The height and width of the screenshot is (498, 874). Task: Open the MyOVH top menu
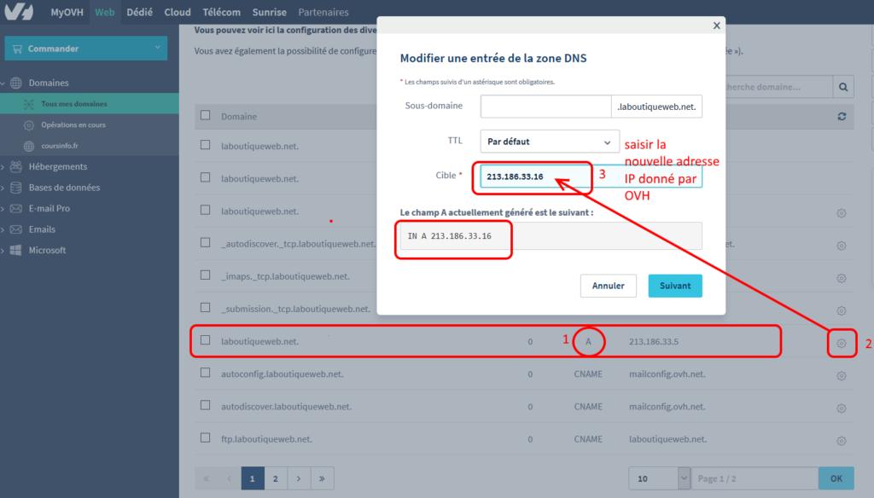[x=67, y=12]
